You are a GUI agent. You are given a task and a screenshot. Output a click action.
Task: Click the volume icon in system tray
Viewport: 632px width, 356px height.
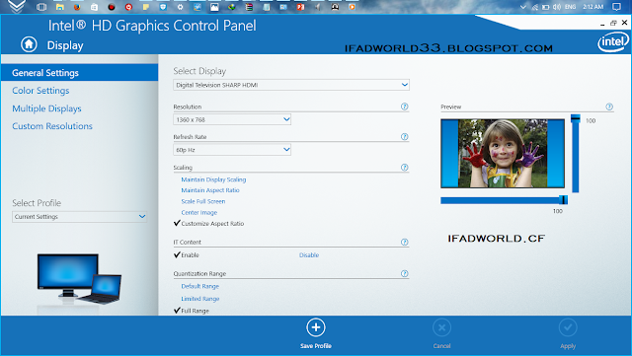[x=557, y=7]
